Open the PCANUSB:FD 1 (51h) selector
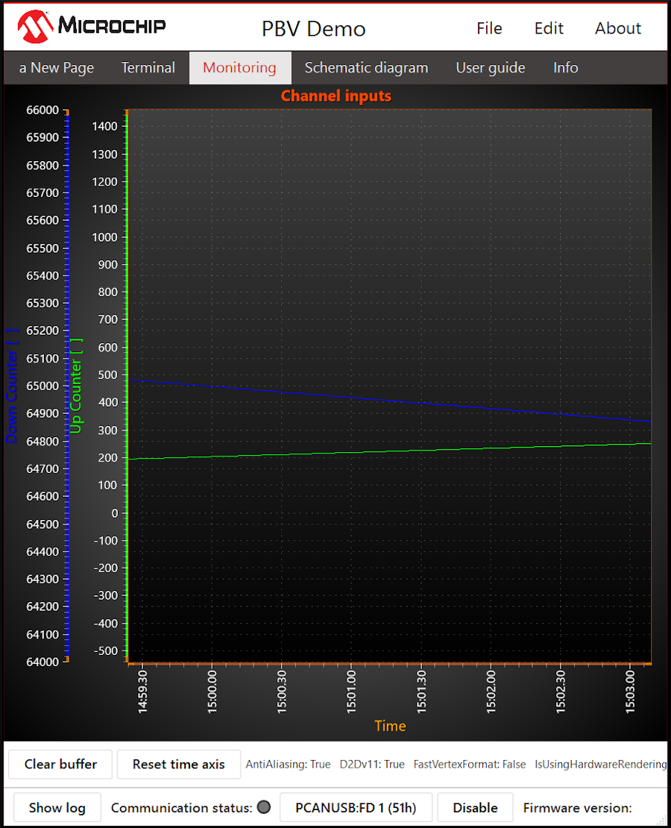The height and width of the screenshot is (828, 671). click(356, 807)
